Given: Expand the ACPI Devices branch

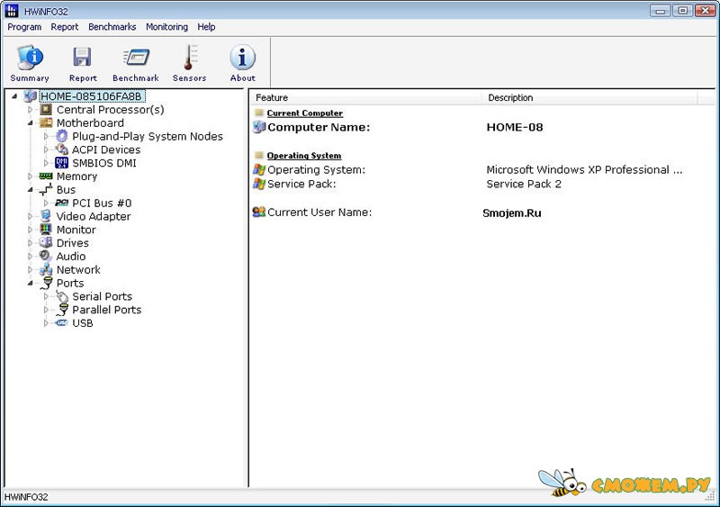Looking at the screenshot, I should click(x=46, y=149).
